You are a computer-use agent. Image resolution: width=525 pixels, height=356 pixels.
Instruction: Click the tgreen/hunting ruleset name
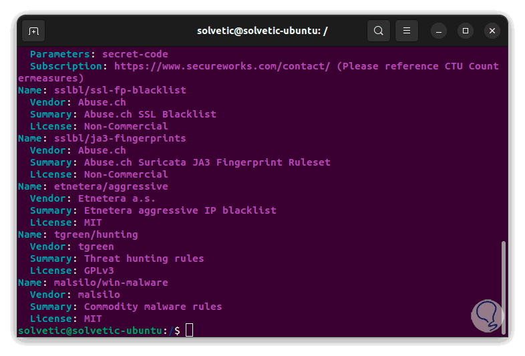pos(96,234)
